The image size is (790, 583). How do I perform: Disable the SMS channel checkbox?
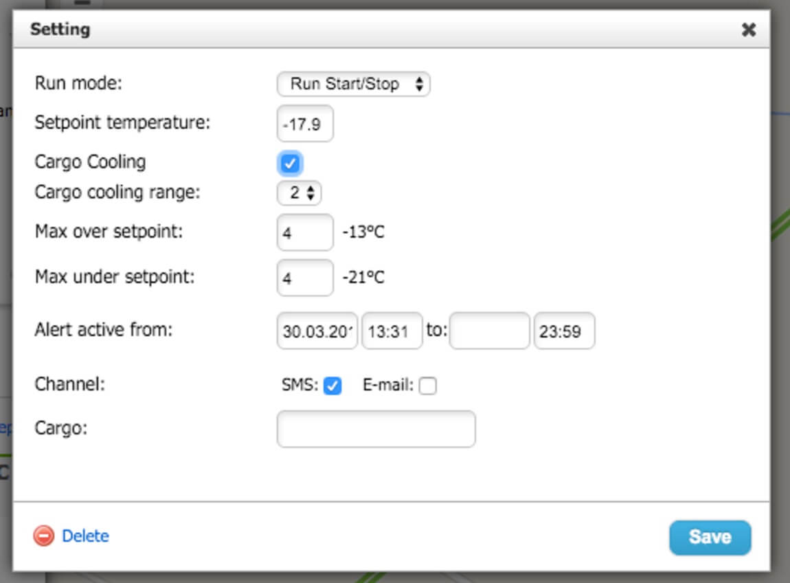[332, 386]
